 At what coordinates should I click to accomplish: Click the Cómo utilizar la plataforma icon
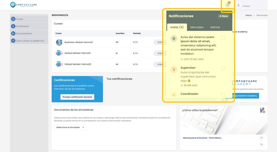[x=13, y=41]
